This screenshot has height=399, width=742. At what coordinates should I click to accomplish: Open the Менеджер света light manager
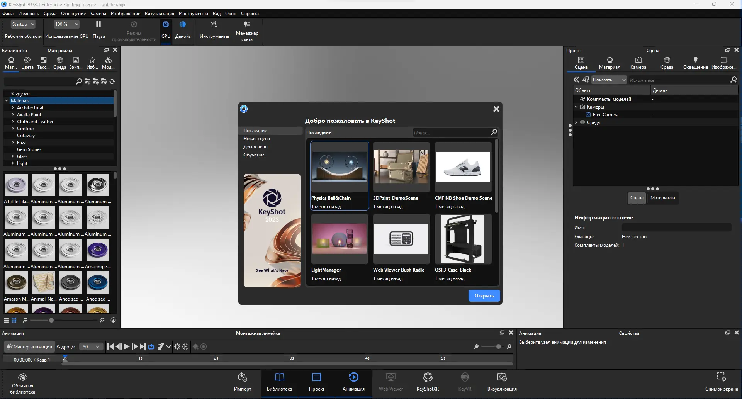click(247, 25)
